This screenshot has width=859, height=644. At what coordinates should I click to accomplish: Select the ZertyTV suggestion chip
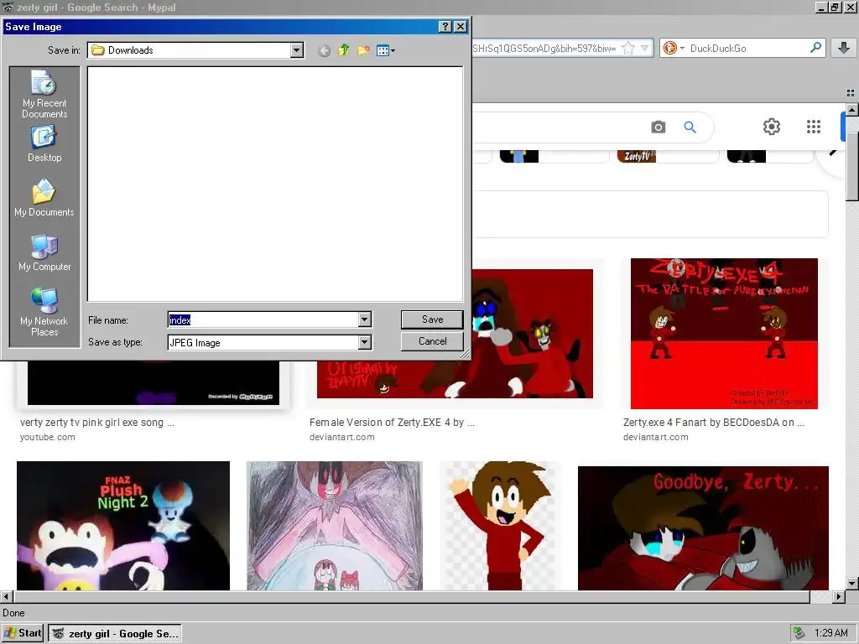668,156
